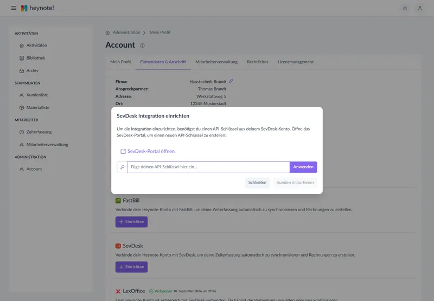
Task: Open Archiv in the sidebar
Action: click(33, 71)
